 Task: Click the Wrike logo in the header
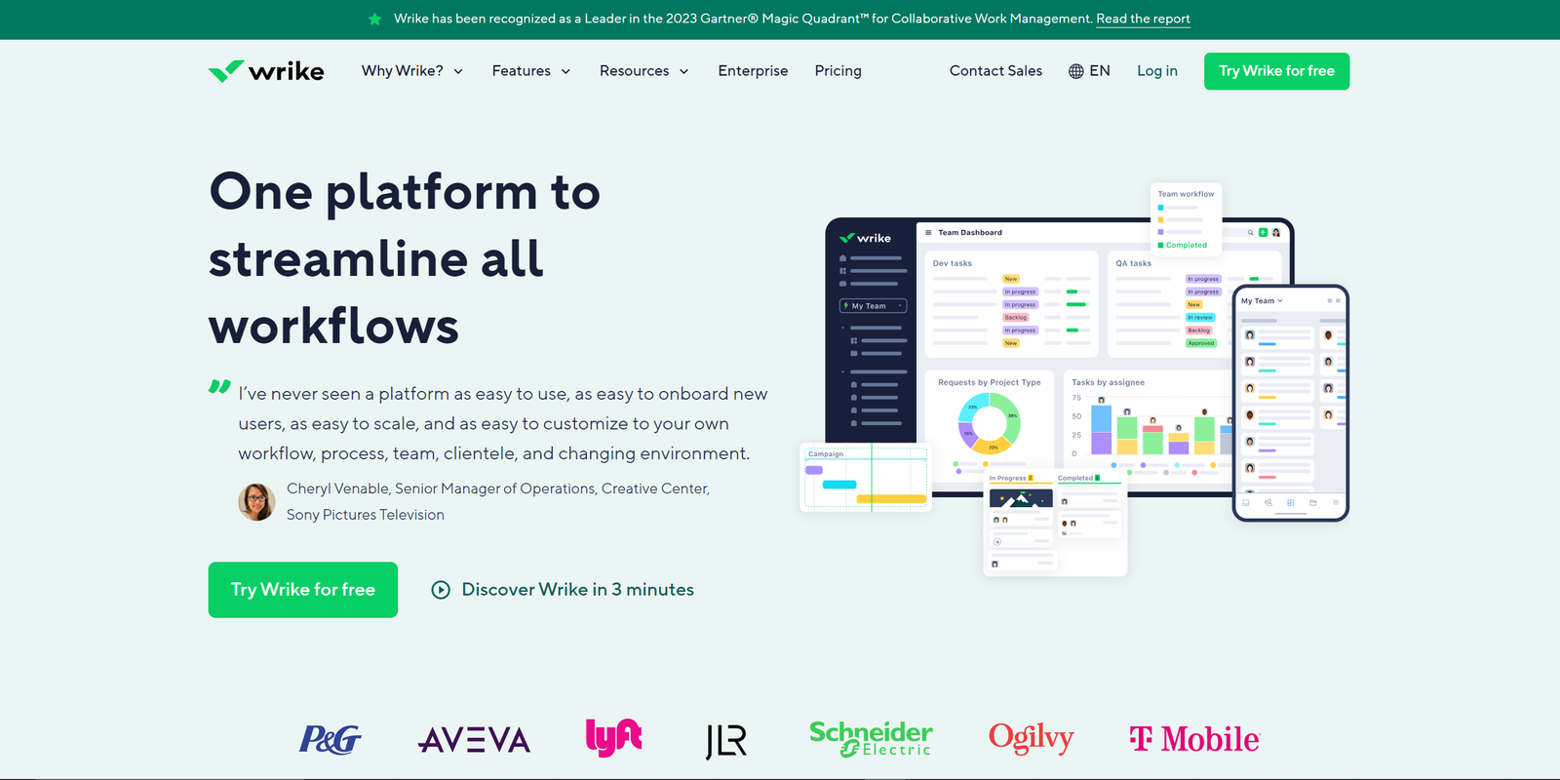[x=266, y=71]
